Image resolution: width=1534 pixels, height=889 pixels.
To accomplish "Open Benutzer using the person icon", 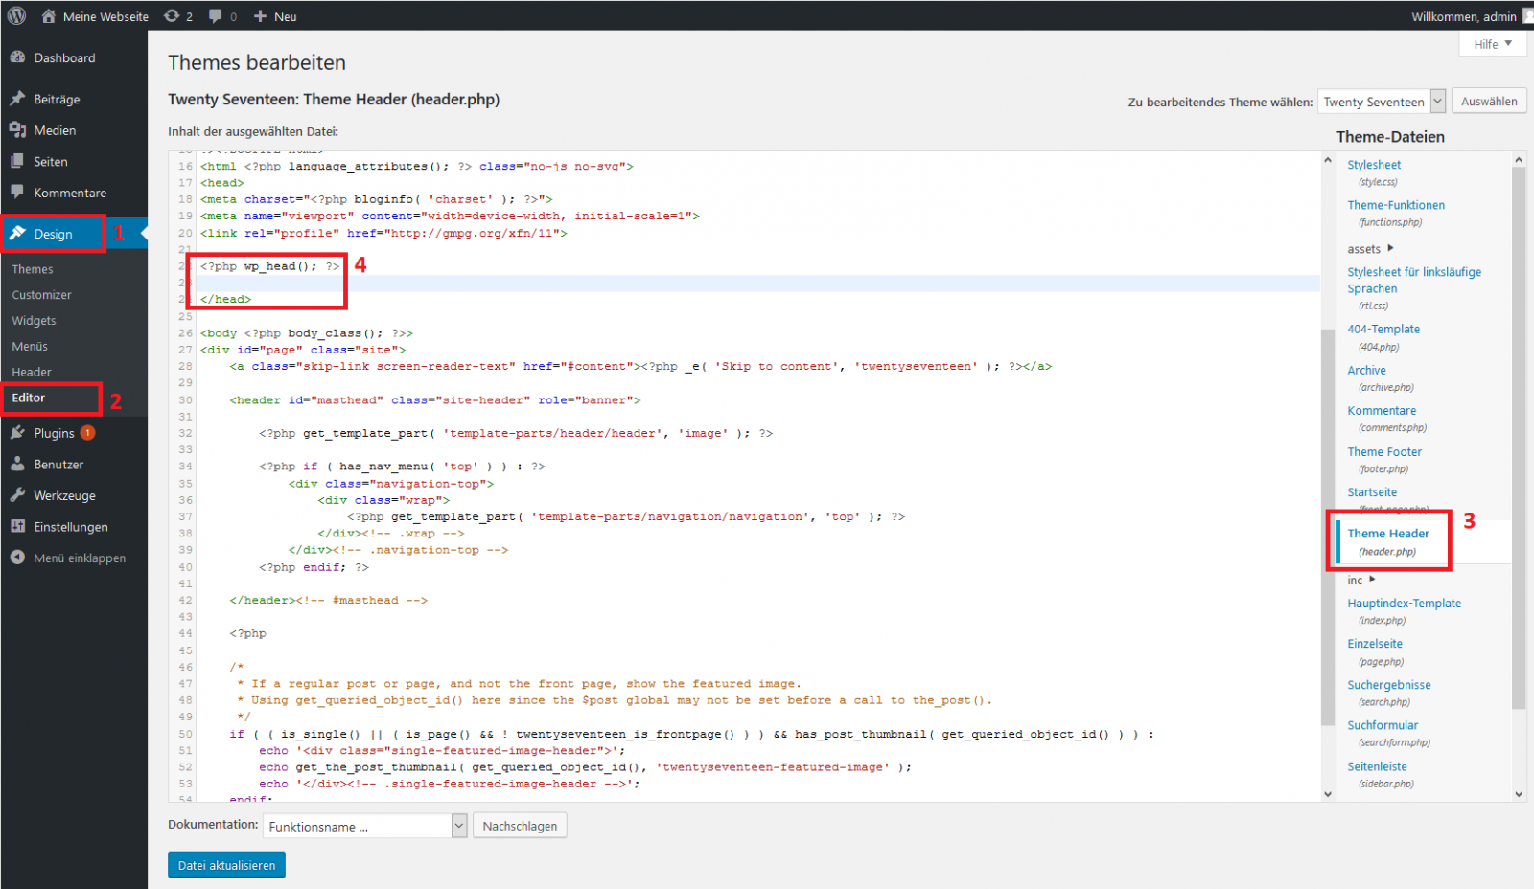I will click(x=19, y=464).
